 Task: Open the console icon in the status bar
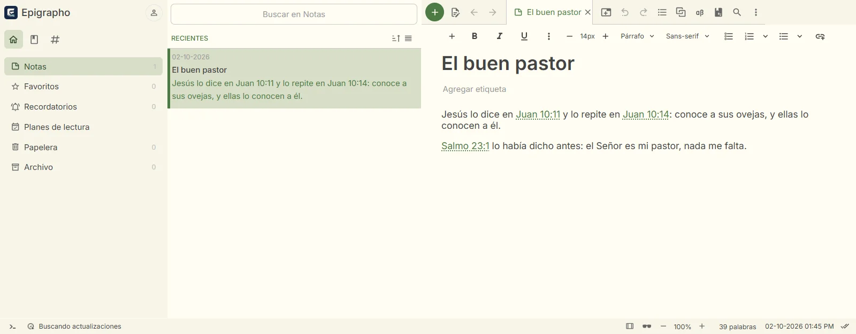[x=12, y=327]
